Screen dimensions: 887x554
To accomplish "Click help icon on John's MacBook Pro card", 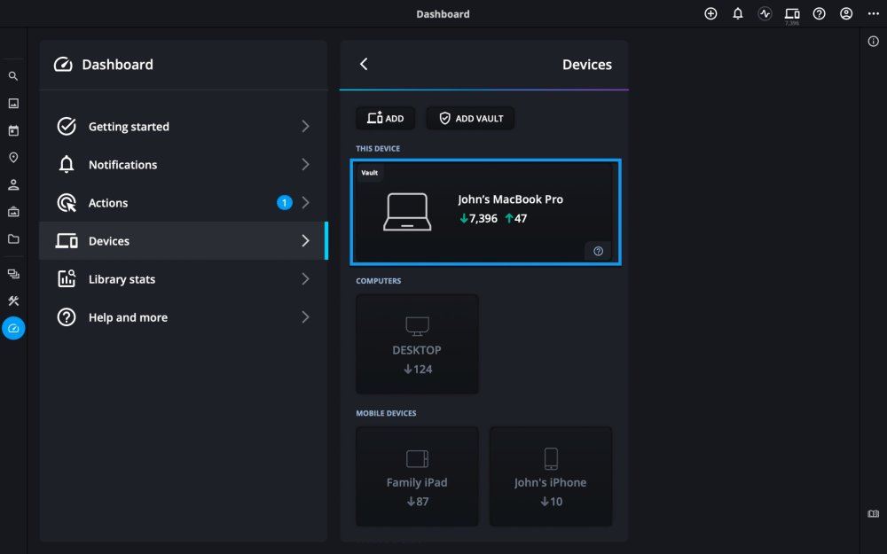I will (598, 252).
